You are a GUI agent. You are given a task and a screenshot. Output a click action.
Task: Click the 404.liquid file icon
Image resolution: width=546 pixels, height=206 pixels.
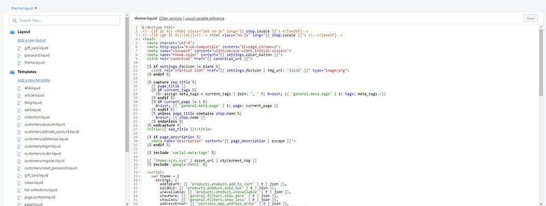[20, 88]
